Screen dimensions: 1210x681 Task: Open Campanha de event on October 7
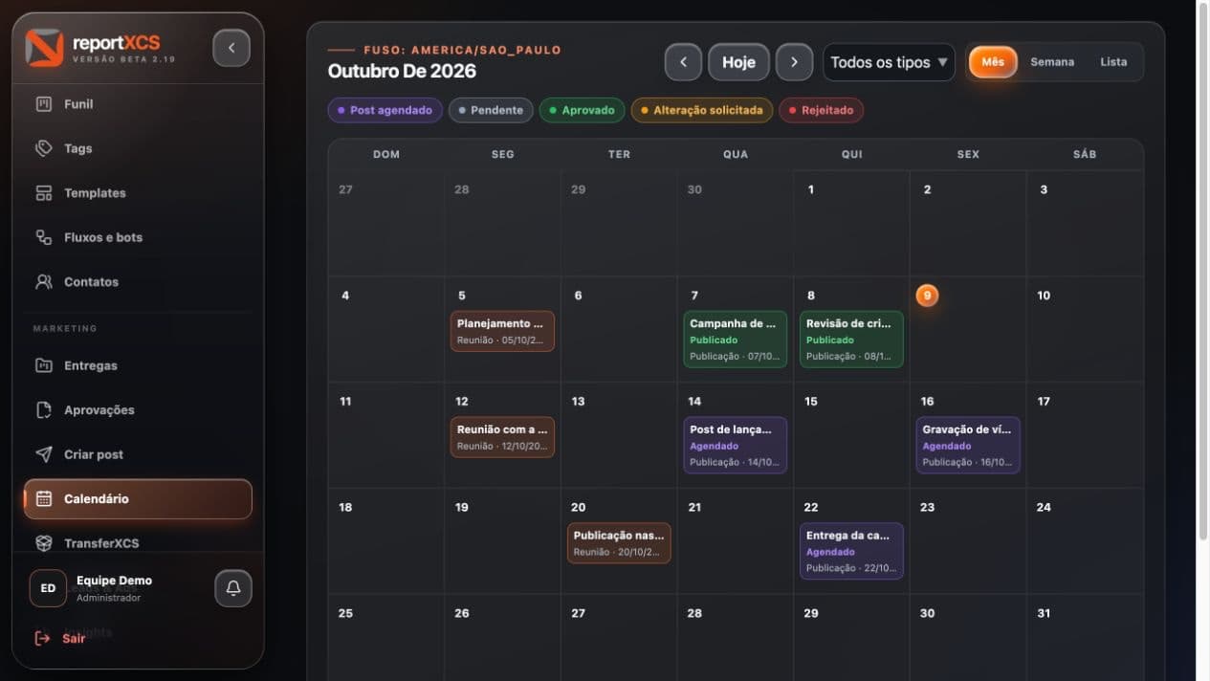tap(736, 339)
